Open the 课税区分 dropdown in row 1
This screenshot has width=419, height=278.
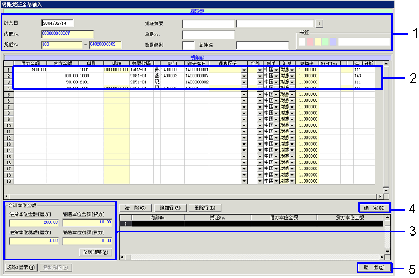point(244,70)
